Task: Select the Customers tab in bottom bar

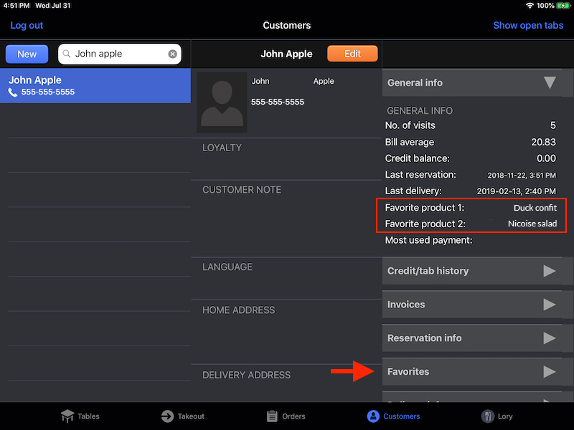Action: [x=393, y=416]
